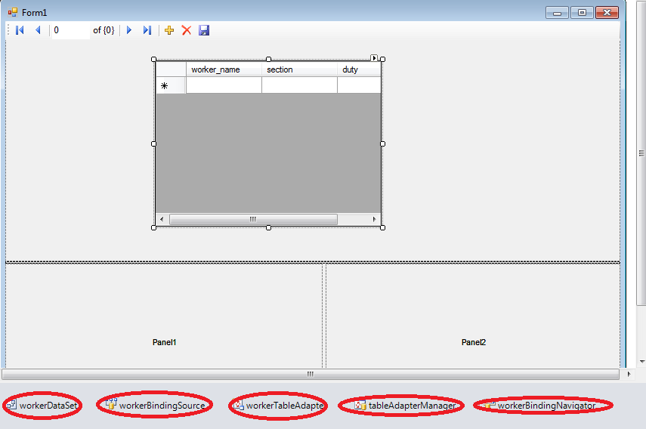
Task: Click the new row asterisk header
Action: 171,85
